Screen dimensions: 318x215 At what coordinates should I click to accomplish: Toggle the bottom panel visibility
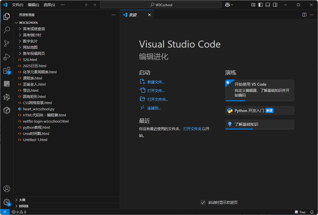(268, 5)
